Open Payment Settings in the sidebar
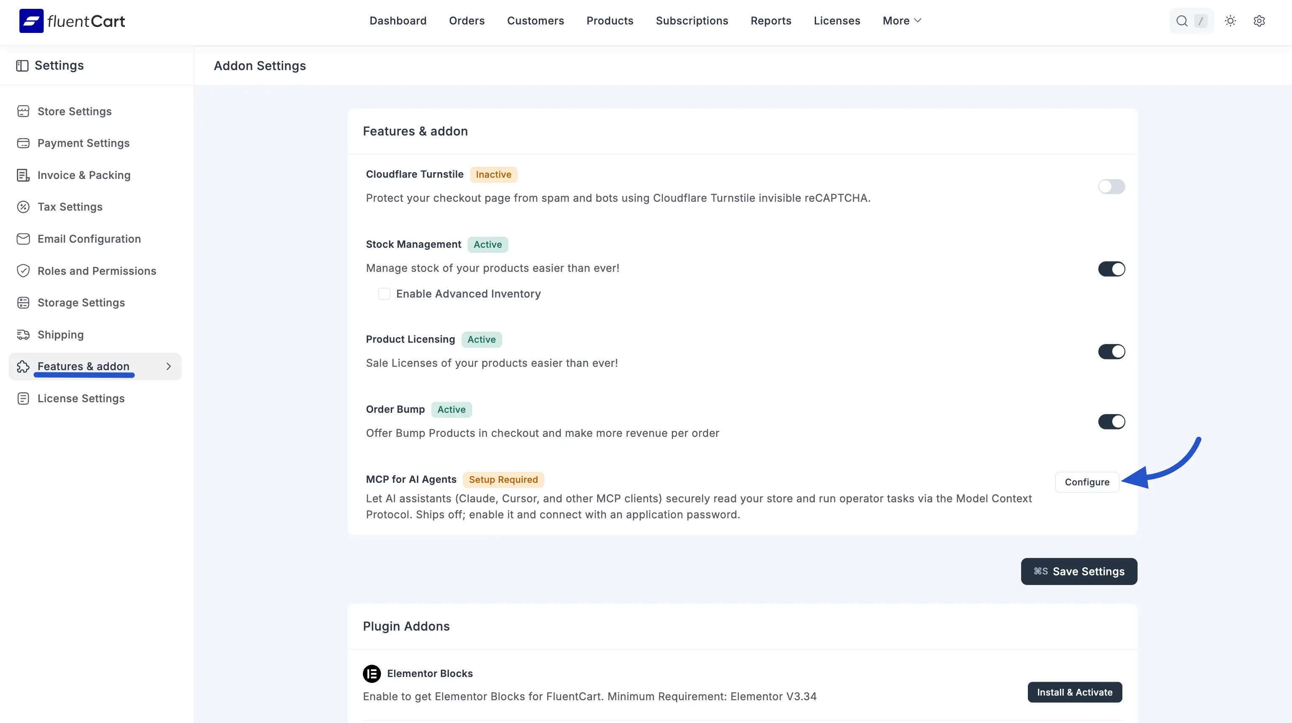The height and width of the screenshot is (723, 1292). (95, 144)
